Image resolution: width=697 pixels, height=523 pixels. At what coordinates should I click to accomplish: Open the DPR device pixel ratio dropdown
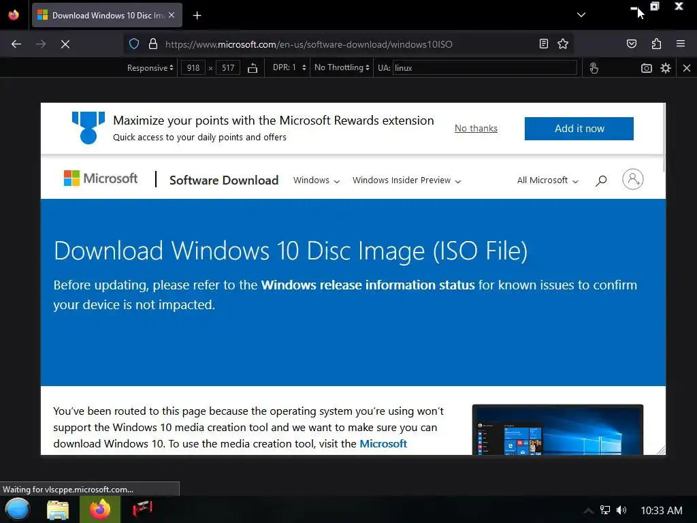tap(289, 67)
